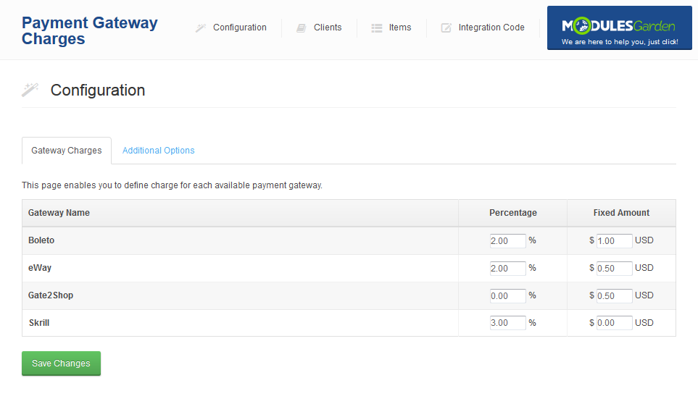Go to the Items menu item
Image resolution: width=698 pixels, height=412 pixels.
tap(400, 28)
